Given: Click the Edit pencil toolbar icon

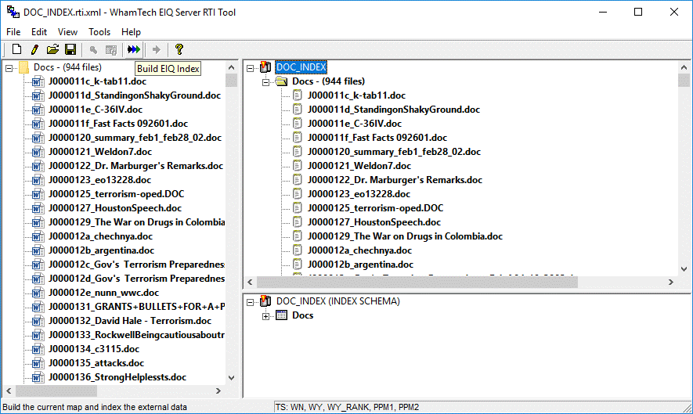Looking at the screenshot, I should click(x=34, y=49).
